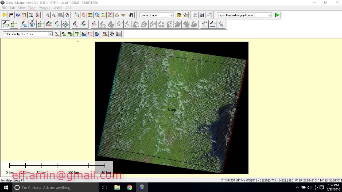Expand the Global Shader dropdown
342x192 pixels.
tap(172, 15)
